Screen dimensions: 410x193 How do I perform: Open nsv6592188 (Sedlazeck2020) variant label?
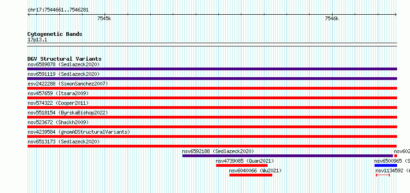[218, 151]
